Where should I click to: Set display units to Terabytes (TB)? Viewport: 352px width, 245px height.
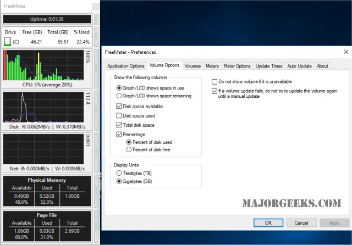[x=134, y=173]
